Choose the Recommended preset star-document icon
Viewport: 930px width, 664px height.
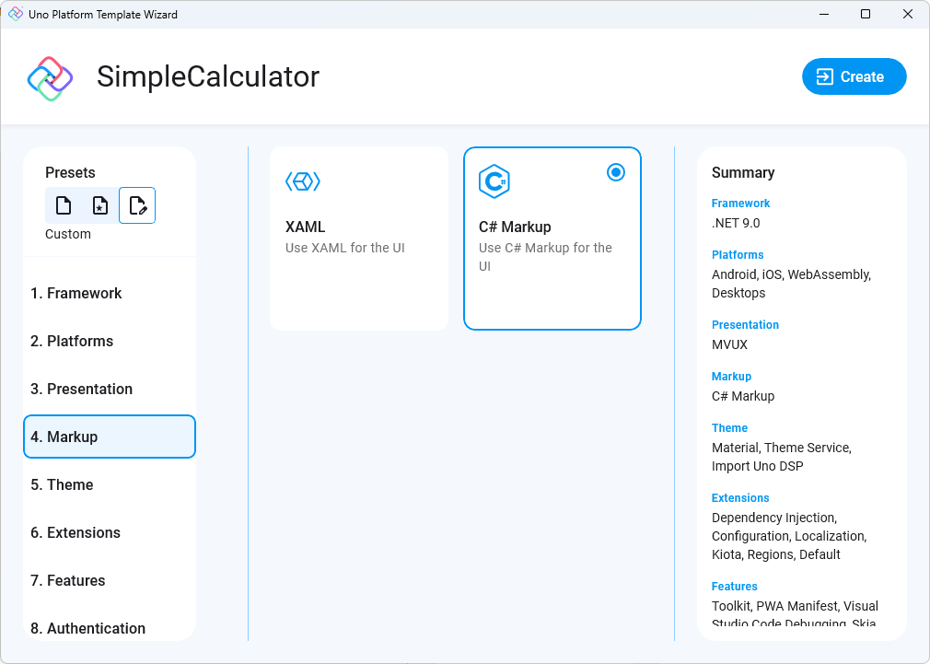(x=99, y=204)
